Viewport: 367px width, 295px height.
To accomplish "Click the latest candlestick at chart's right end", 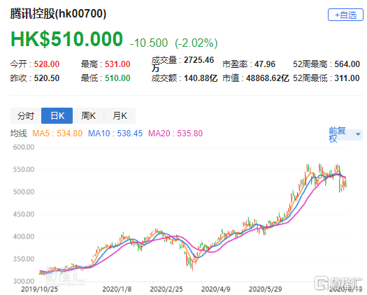I will (x=346, y=182).
